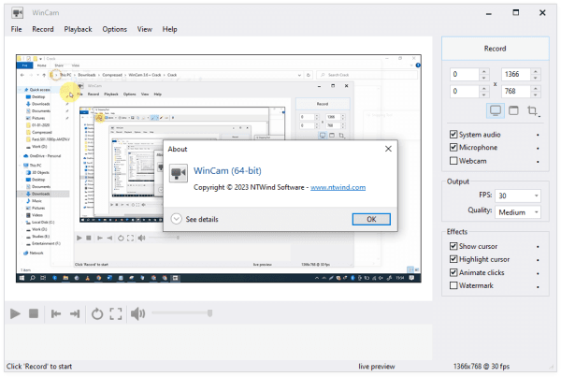This screenshot has height=377, width=561.
Task: Jump to the end of the recording
Action: coord(75,314)
